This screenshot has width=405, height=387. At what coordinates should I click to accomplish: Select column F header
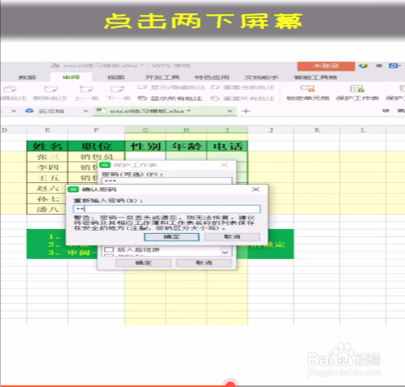click(97, 130)
